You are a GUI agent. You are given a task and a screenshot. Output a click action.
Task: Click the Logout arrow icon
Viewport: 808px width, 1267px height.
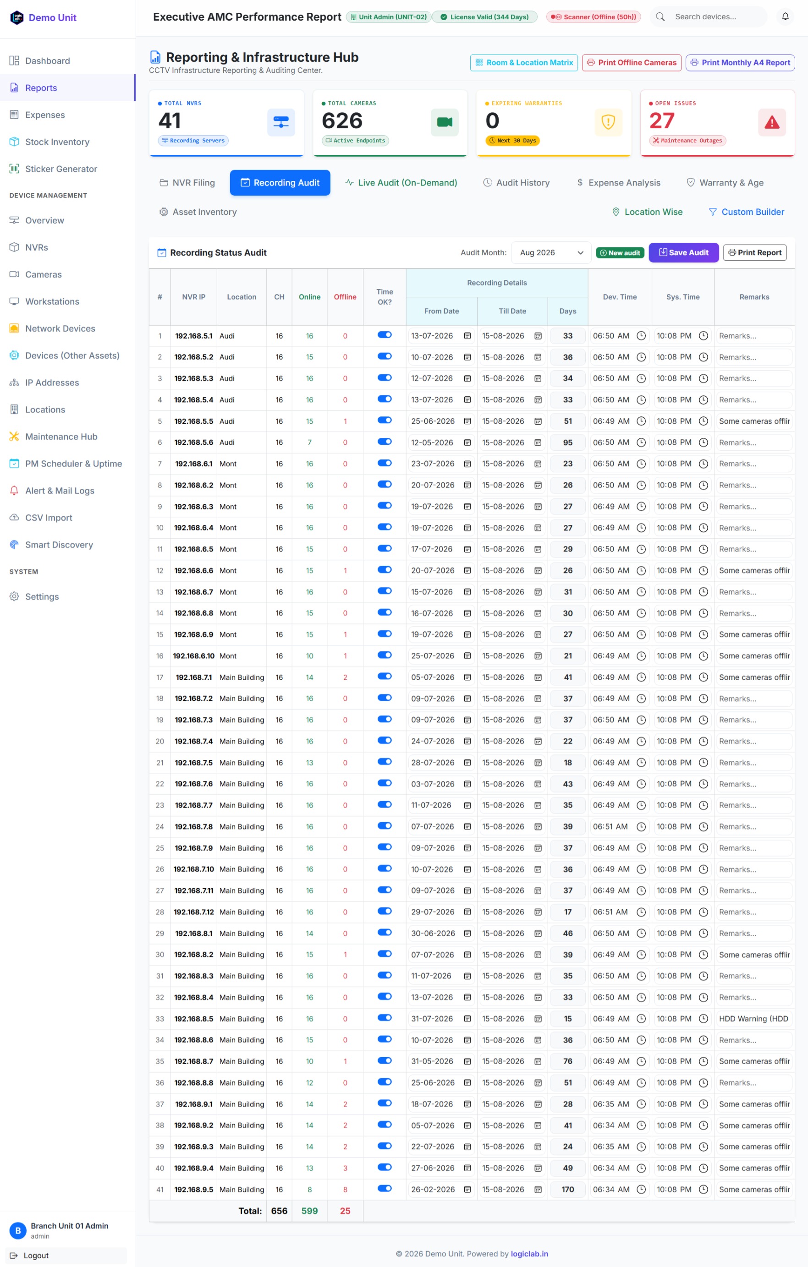point(14,1255)
